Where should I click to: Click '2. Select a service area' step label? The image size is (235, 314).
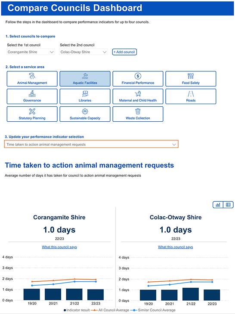pyautogui.click(x=25, y=67)
